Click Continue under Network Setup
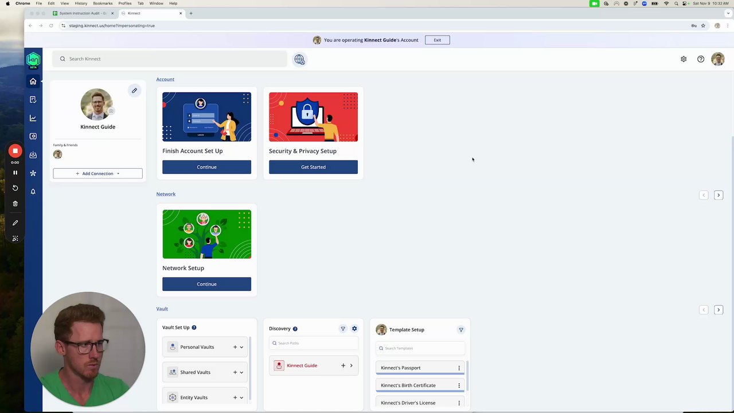The image size is (734, 413). (x=206, y=284)
